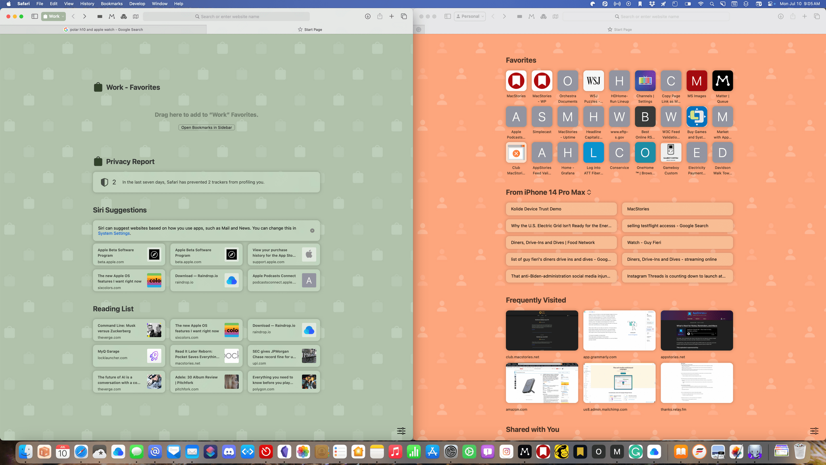This screenshot has height=465, width=826.
Task: Open Watch - Guy Fieri iPhone tab
Action: tap(678, 243)
